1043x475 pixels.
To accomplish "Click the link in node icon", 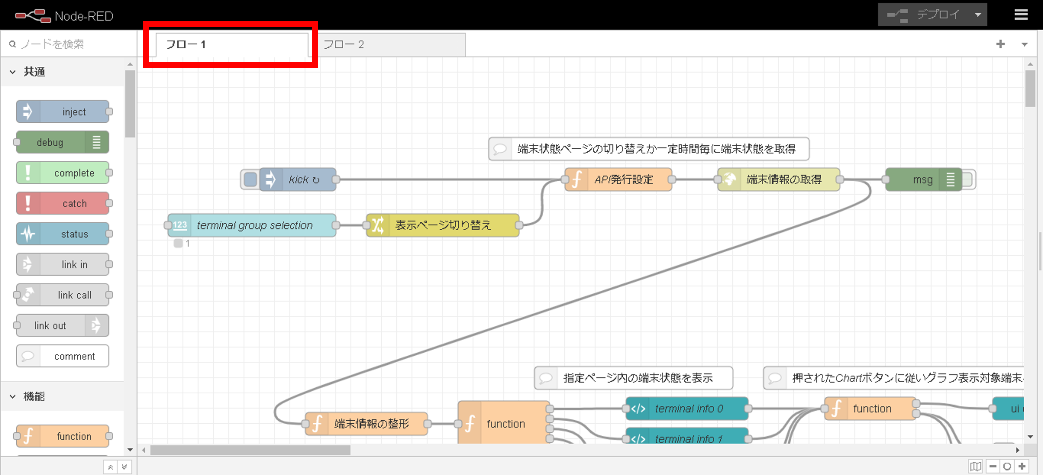I will tap(28, 265).
